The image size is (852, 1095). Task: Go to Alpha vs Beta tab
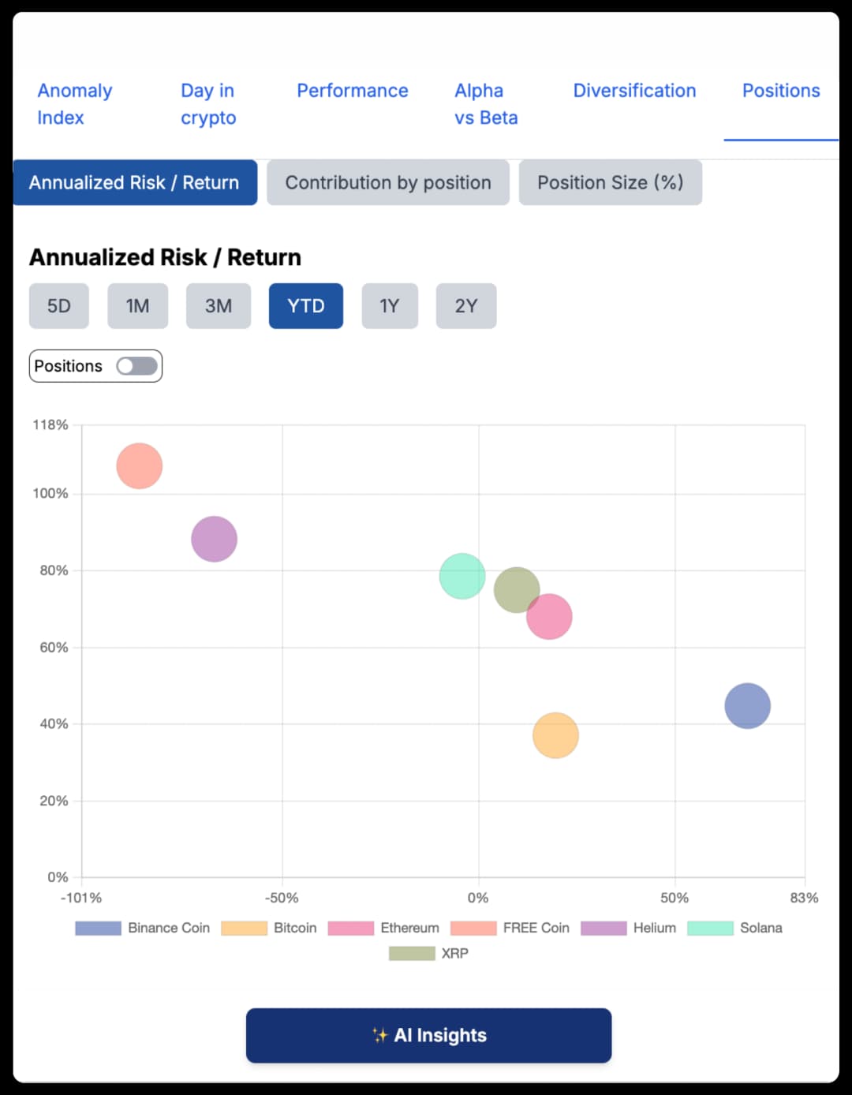click(486, 104)
